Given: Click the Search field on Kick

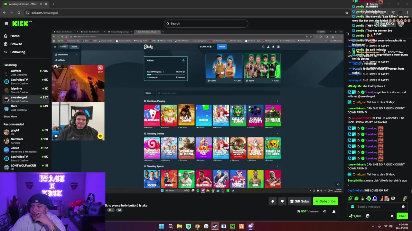Looking at the screenshot, I should click(206, 23).
